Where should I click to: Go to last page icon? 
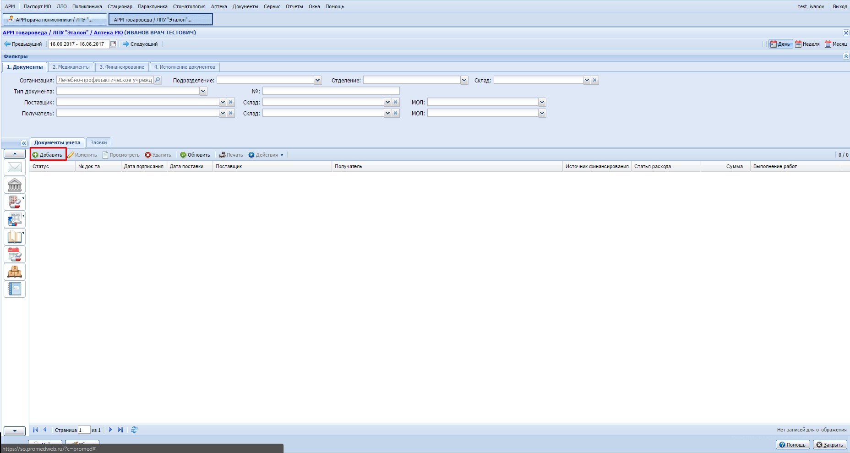tap(120, 430)
